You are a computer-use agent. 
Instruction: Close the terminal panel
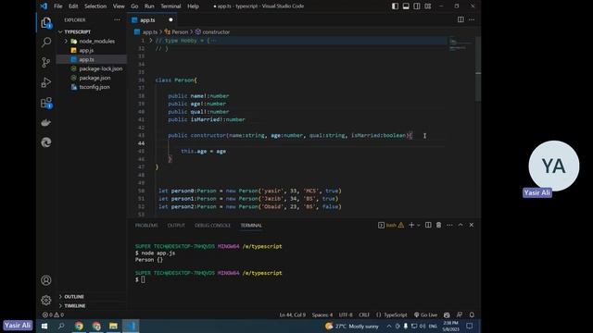(472, 225)
